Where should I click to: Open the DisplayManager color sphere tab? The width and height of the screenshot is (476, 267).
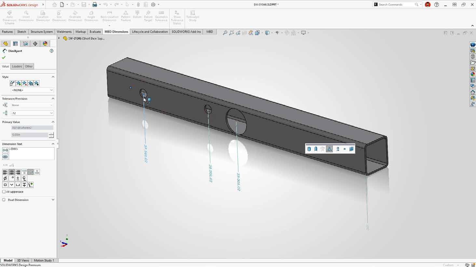[45, 43]
